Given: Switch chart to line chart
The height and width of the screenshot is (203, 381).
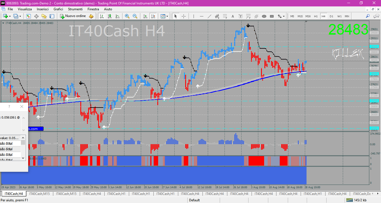Looking at the screenshot, I should coord(117,16).
